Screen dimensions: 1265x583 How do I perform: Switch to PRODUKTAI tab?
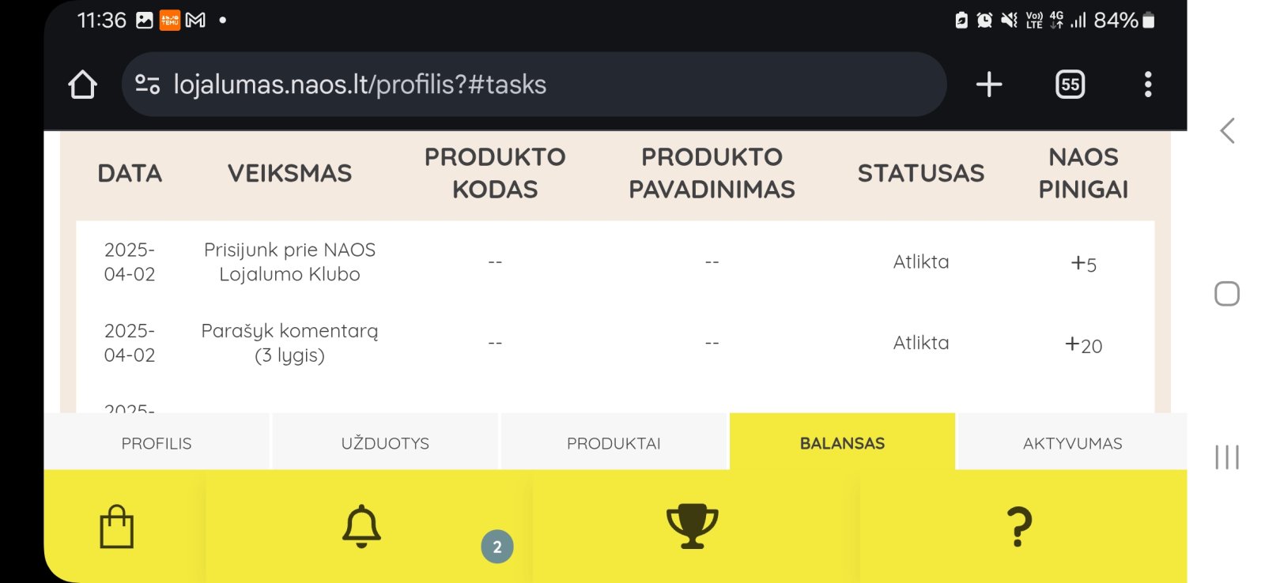point(614,443)
